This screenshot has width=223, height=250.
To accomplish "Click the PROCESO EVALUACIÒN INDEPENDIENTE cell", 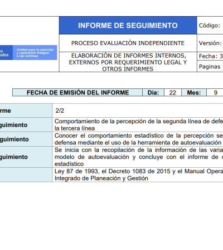I will click(128, 43).
